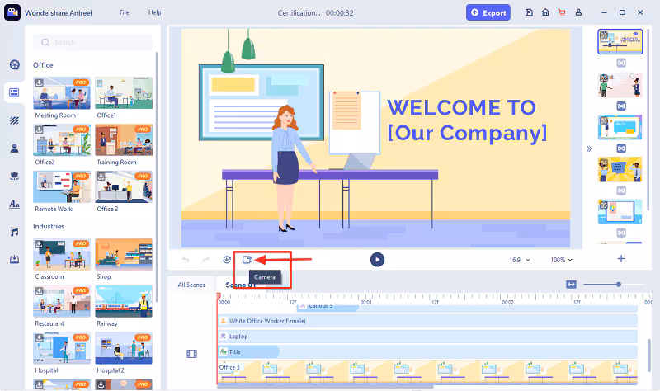Click the 00:01 mark on timeline ruler
Image resolution: width=660 pixels, height=391 pixels.
pos(365,302)
